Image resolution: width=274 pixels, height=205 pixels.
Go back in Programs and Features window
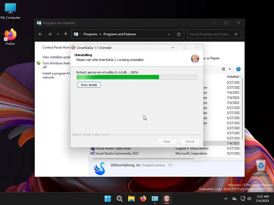[x=40, y=34]
